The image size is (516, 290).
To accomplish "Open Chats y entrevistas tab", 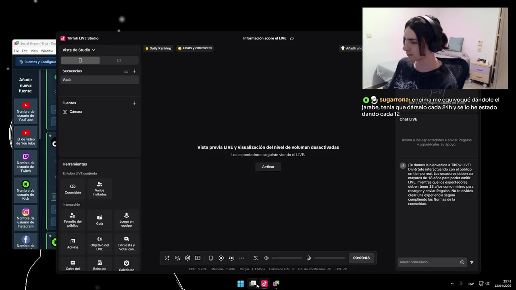I will coord(195,48).
